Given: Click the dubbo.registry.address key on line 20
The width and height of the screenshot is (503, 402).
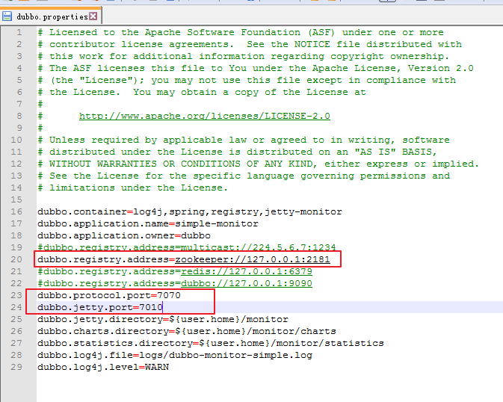Looking at the screenshot, I should [103, 259].
